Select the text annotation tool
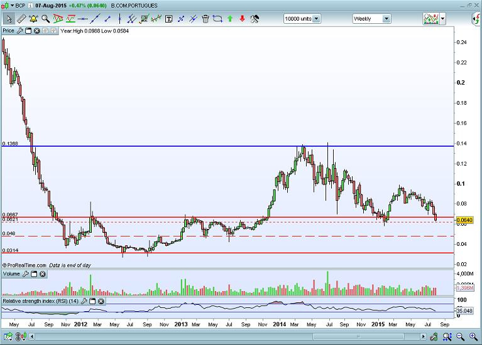Screen dimensions: 482x345 [x=168, y=19]
